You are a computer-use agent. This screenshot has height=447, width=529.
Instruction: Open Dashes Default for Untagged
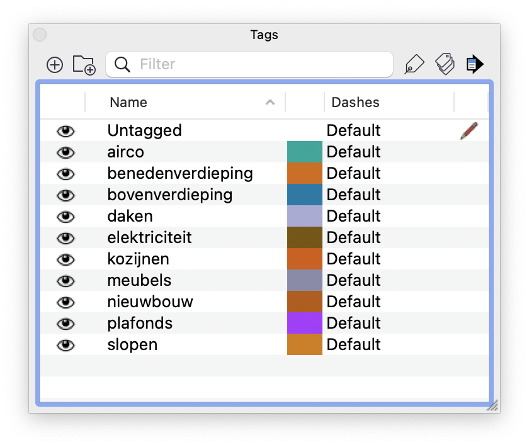(353, 130)
